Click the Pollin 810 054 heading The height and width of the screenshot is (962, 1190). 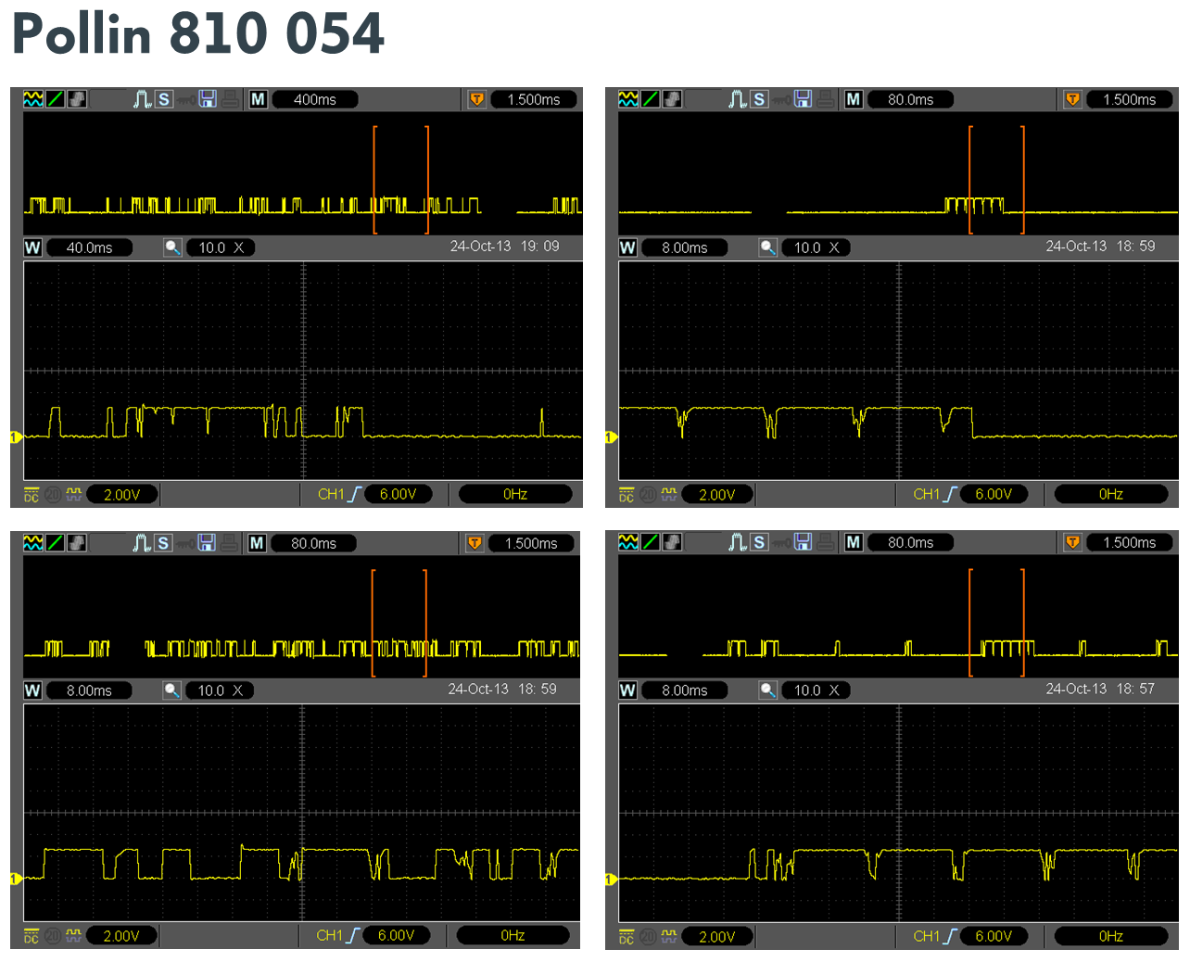[198, 34]
